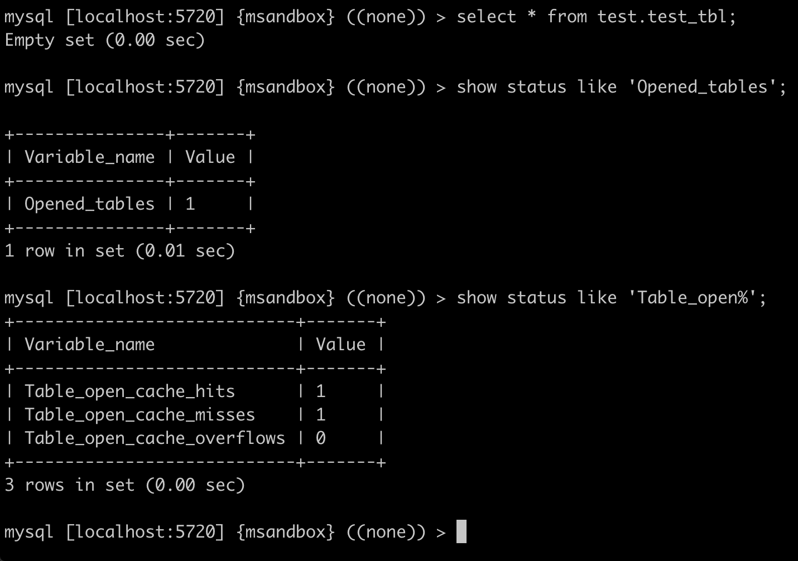Screen dimensions: 798x561
Task: Click the Table_open_cache_overflows row name
Action: point(155,438)
